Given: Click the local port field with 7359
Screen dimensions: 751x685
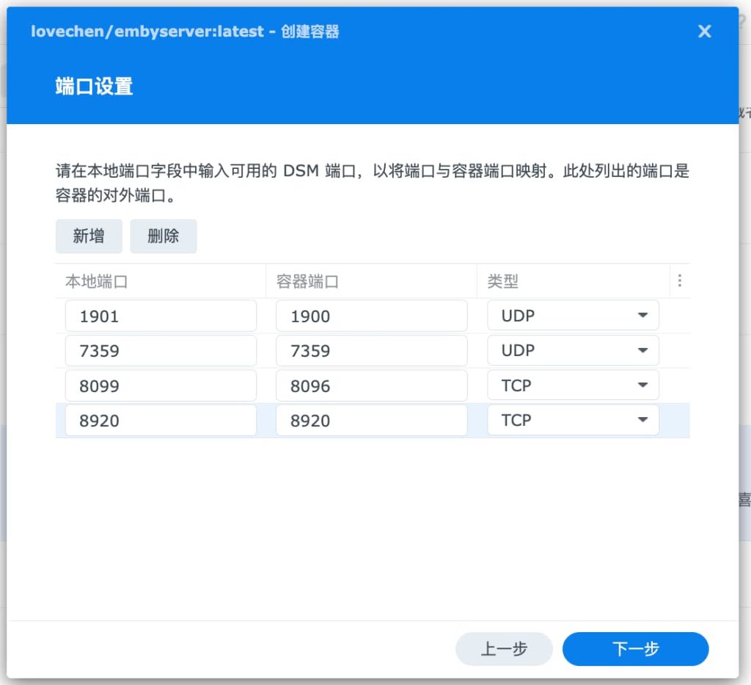Looking at the screenshot, I should tap(160, 350).
